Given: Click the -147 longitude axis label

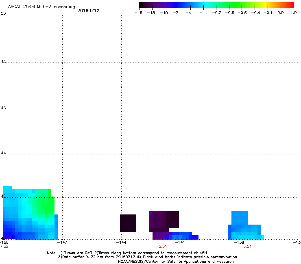Looking at the screenshot, I should (x=62, y=242).
